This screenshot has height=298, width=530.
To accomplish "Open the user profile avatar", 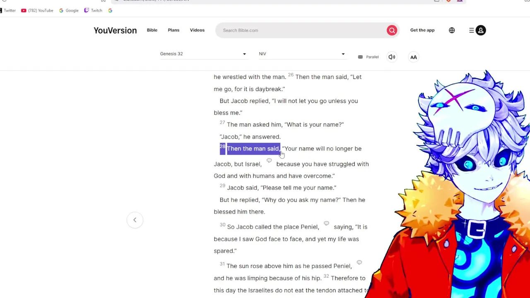I will 481,30.
